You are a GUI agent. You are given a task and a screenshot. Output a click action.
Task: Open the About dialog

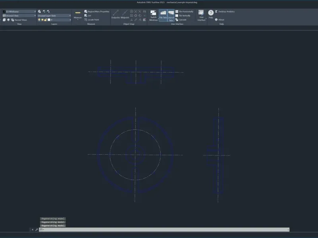pyautogui.click(x=219, y=19)
